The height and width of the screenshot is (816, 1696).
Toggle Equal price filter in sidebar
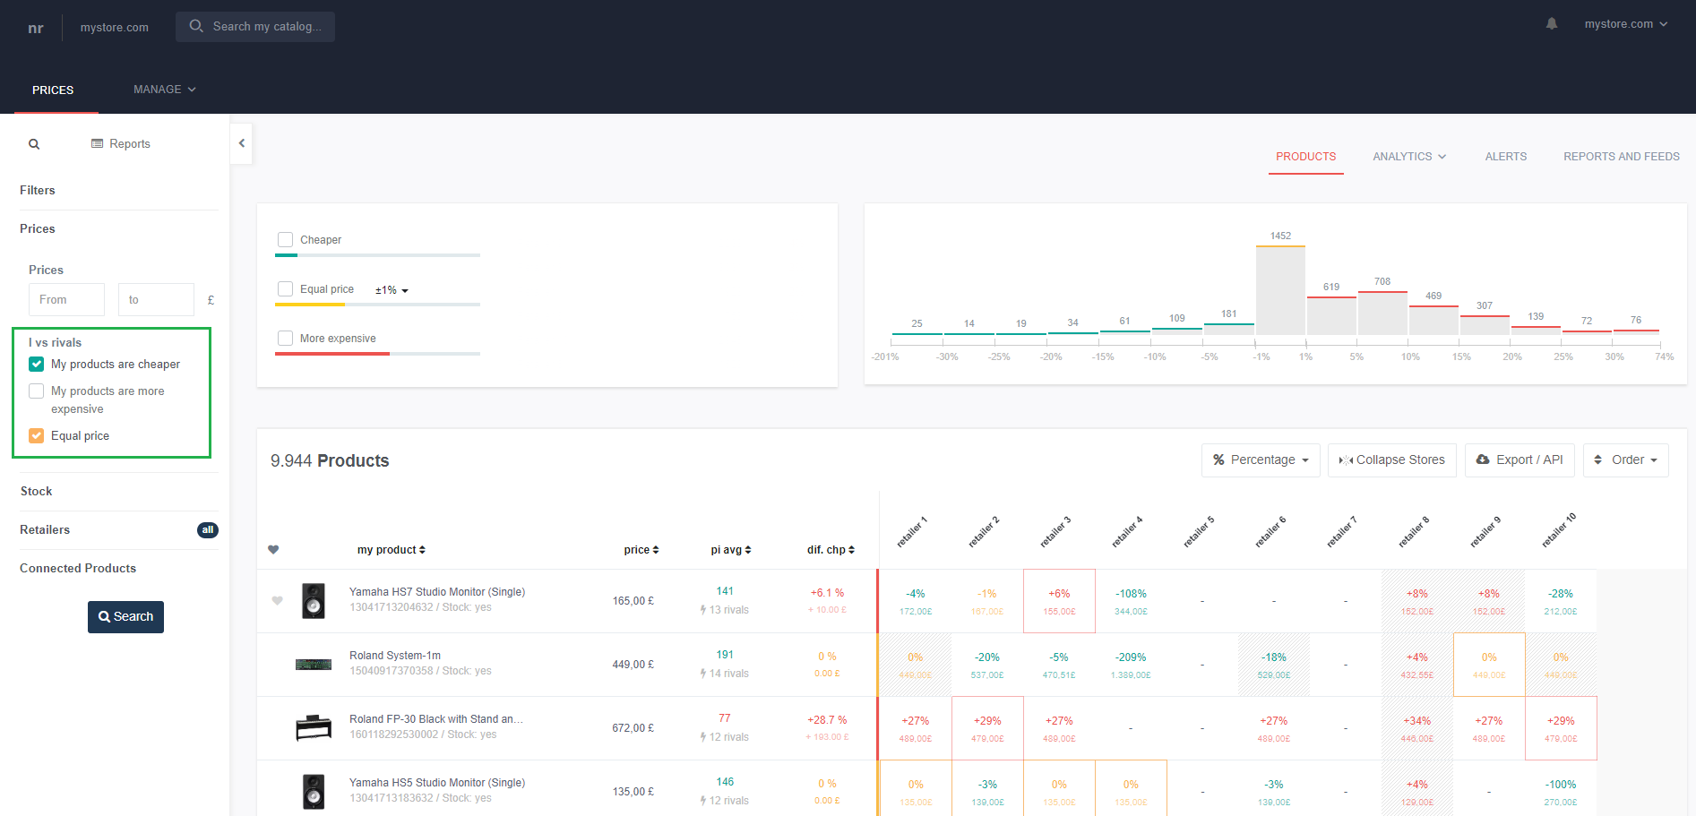click(x=37, y=436)
